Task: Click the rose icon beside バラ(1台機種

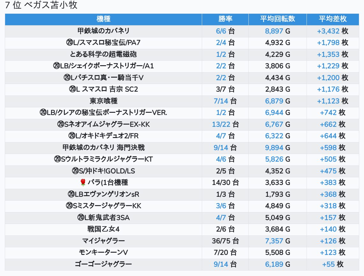Action: tap(83, 183)
